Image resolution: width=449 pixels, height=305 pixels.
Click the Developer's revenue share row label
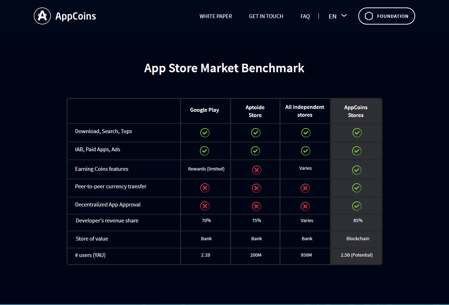(x=107, y=221)
